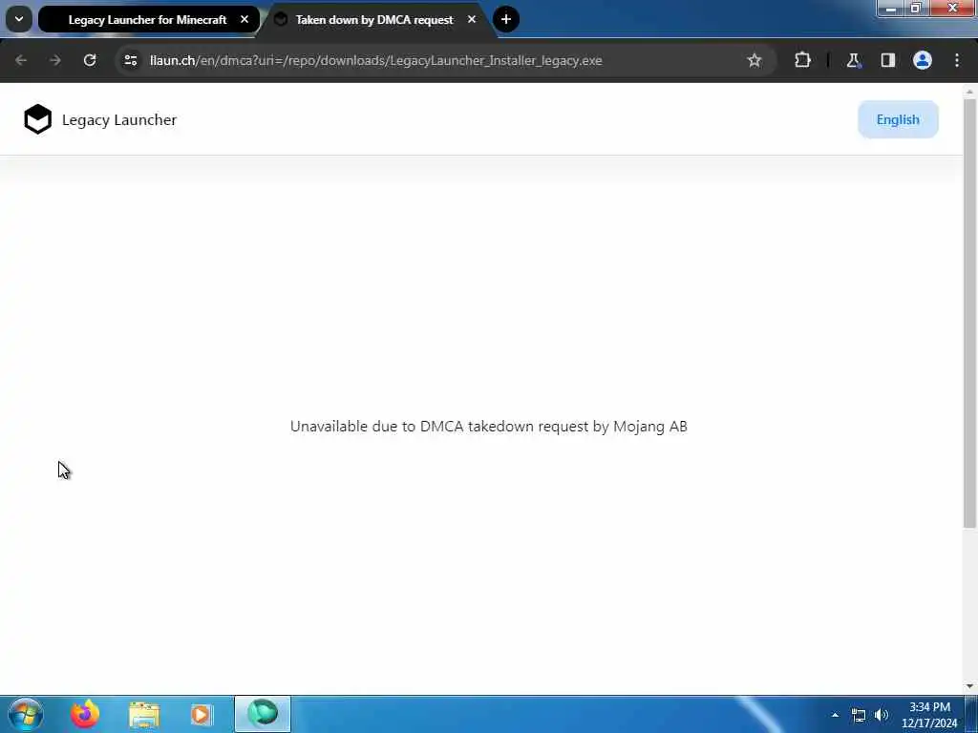Bookmark this page with the star
The width and height of the screenshot is (978, 733).
pos(755,60)
